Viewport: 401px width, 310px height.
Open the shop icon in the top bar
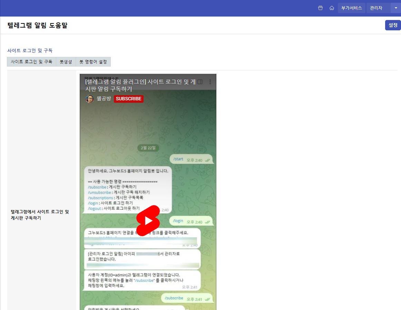[320, 8]
